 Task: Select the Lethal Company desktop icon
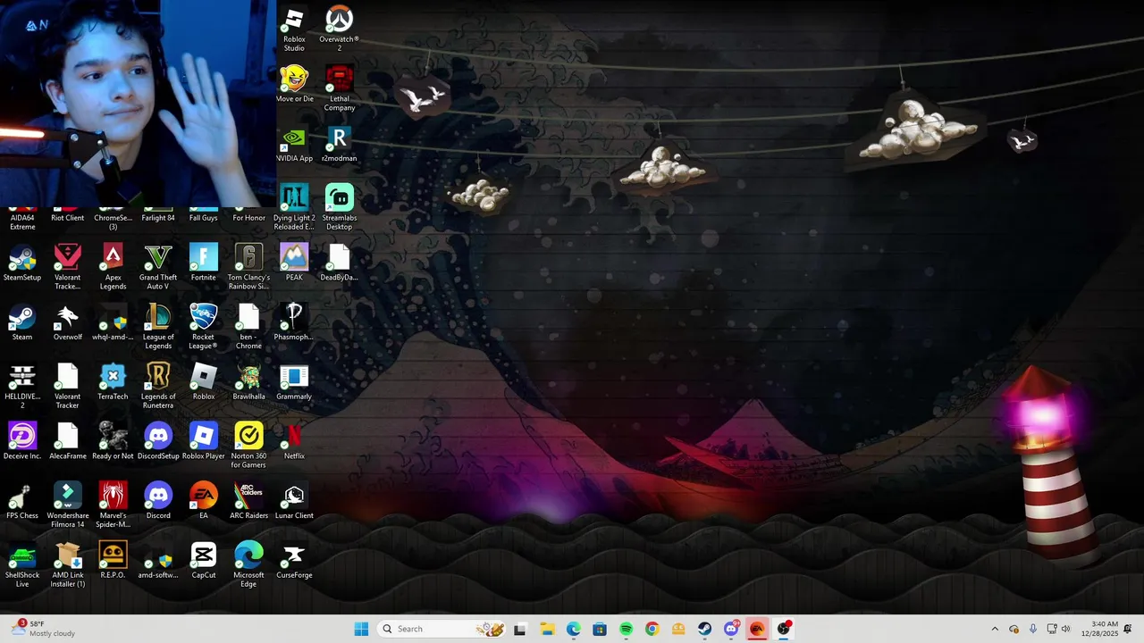point(340,88)
